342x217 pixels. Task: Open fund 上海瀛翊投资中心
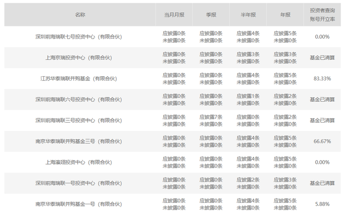tap(79, 162)
